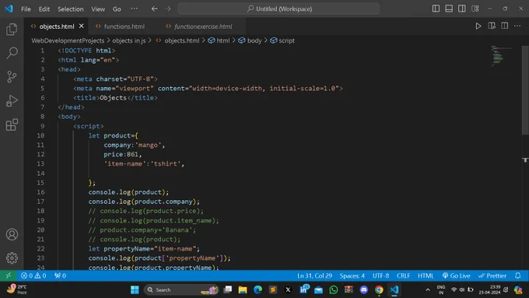Open the Selection menu

tap(70, 9)
